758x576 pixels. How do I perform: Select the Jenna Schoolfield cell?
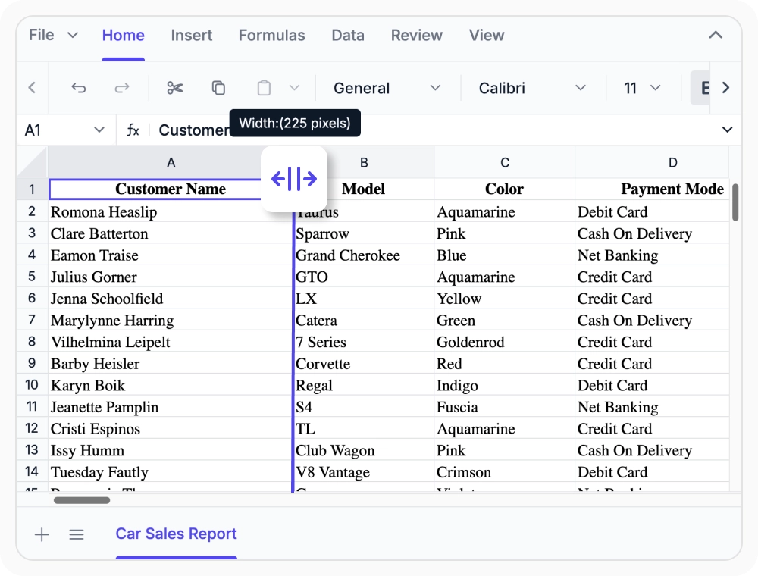tap(171, 299)
